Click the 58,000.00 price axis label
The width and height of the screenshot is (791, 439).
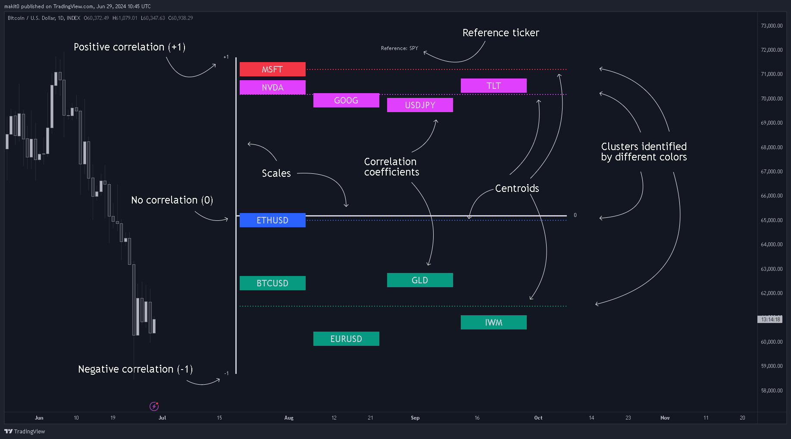(x=772, y=391)
